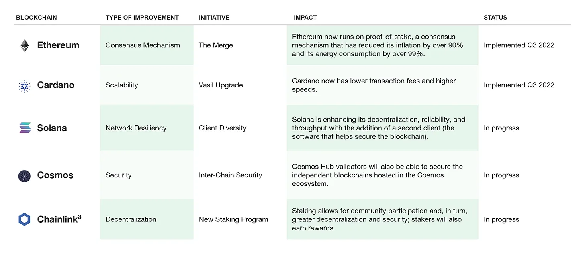Select the TYPE OF IMPROVEMENT column header
The height and width of the screenshot is (254, 585).
142,18
